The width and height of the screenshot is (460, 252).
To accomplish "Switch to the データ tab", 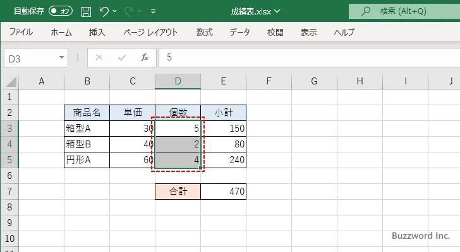I will (x=239, y=32).
